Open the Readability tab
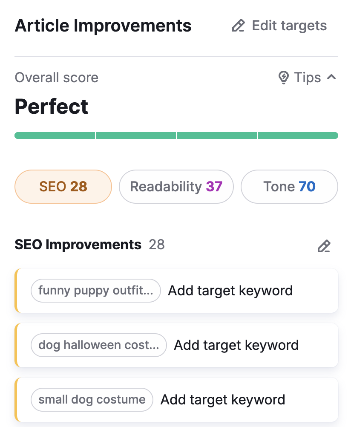This screenshot has width=351, height=427. (176, 187)
